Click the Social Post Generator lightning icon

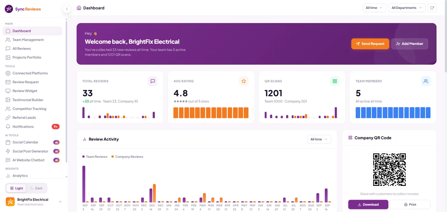(x=8, y=151)
